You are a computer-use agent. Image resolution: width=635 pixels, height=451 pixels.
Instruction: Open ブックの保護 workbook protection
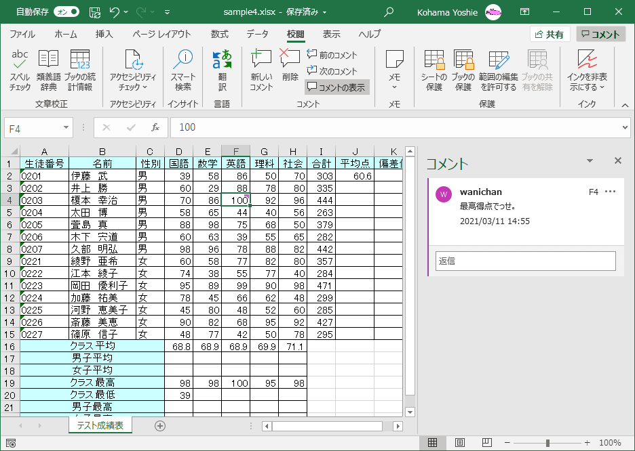click(x=463, y=70)
